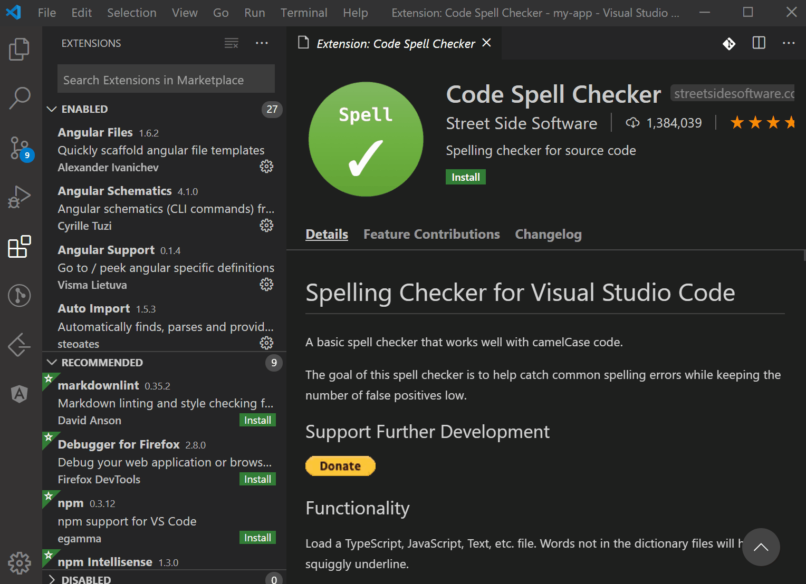The image size is (806, 584).
Task: Install the markdownlint extension
Action: (x=257, y=420)
